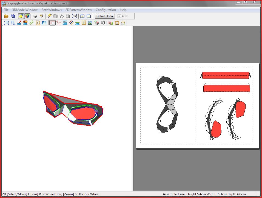The width and height of the screenshot is (262, 198).
Task: Click the four blue squares icon
Action: click(13, 23)
